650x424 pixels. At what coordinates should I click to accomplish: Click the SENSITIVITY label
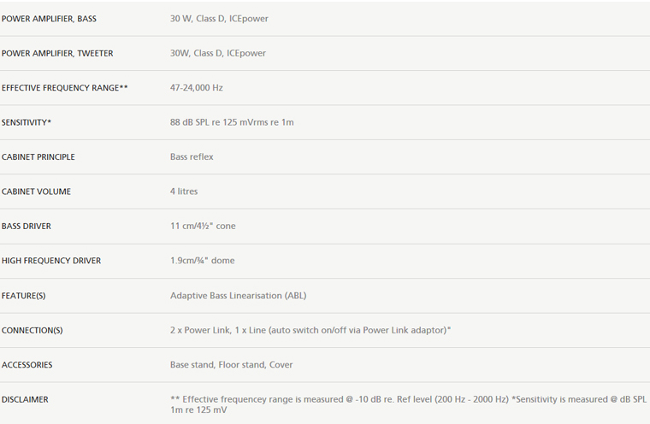click(27, 123)
